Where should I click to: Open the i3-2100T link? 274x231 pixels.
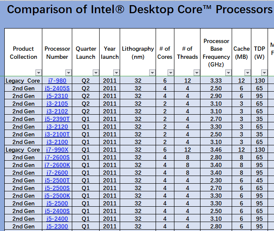[x=57, y=134]
